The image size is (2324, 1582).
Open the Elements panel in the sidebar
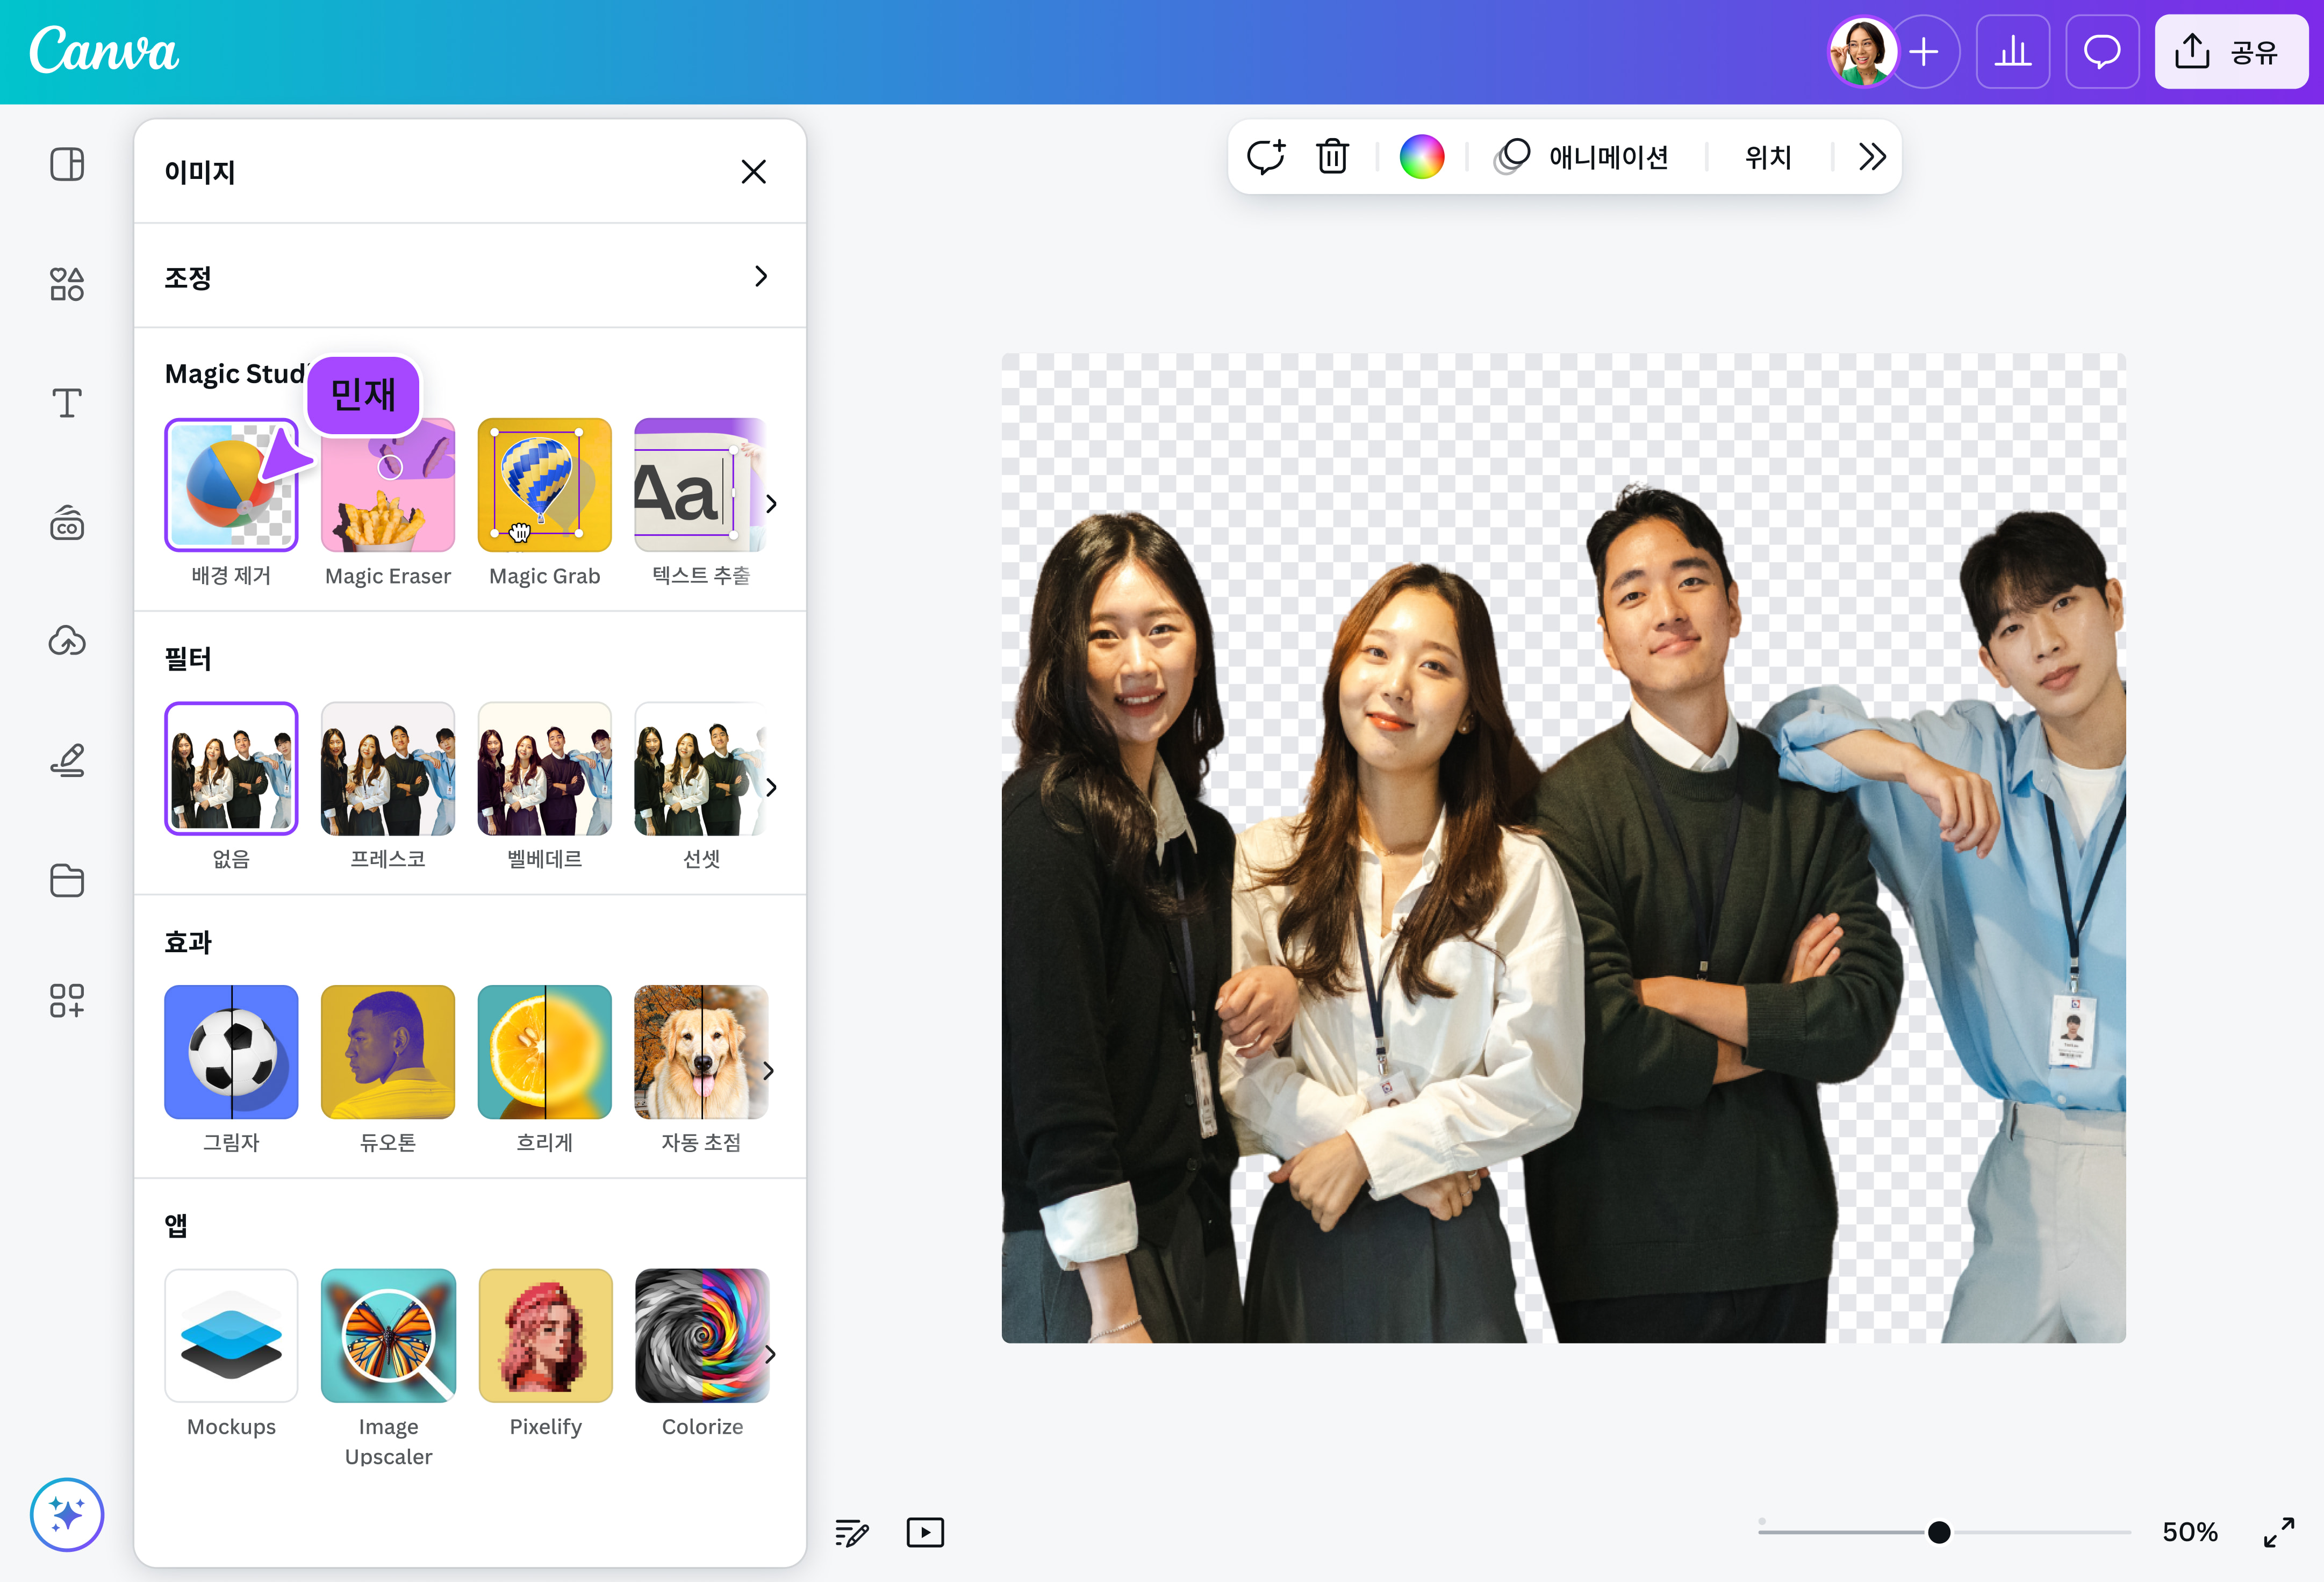(x=66, y=284)
